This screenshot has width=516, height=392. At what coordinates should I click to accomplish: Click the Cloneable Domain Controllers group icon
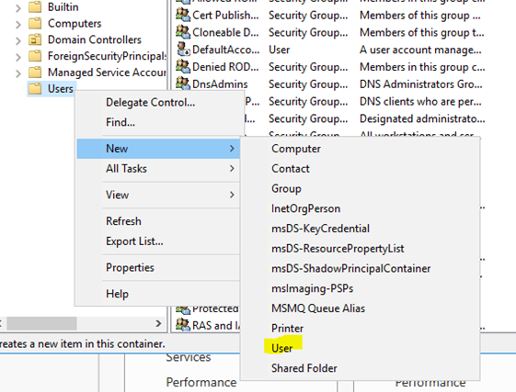pyautogui.click(x=183, y=32)
